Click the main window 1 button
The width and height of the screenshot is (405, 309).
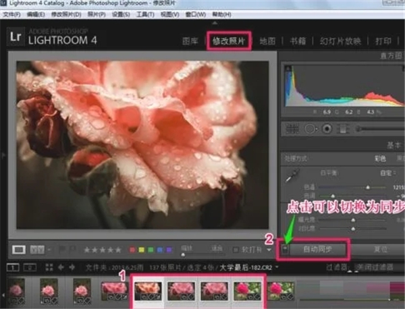(x=13, y=268)
